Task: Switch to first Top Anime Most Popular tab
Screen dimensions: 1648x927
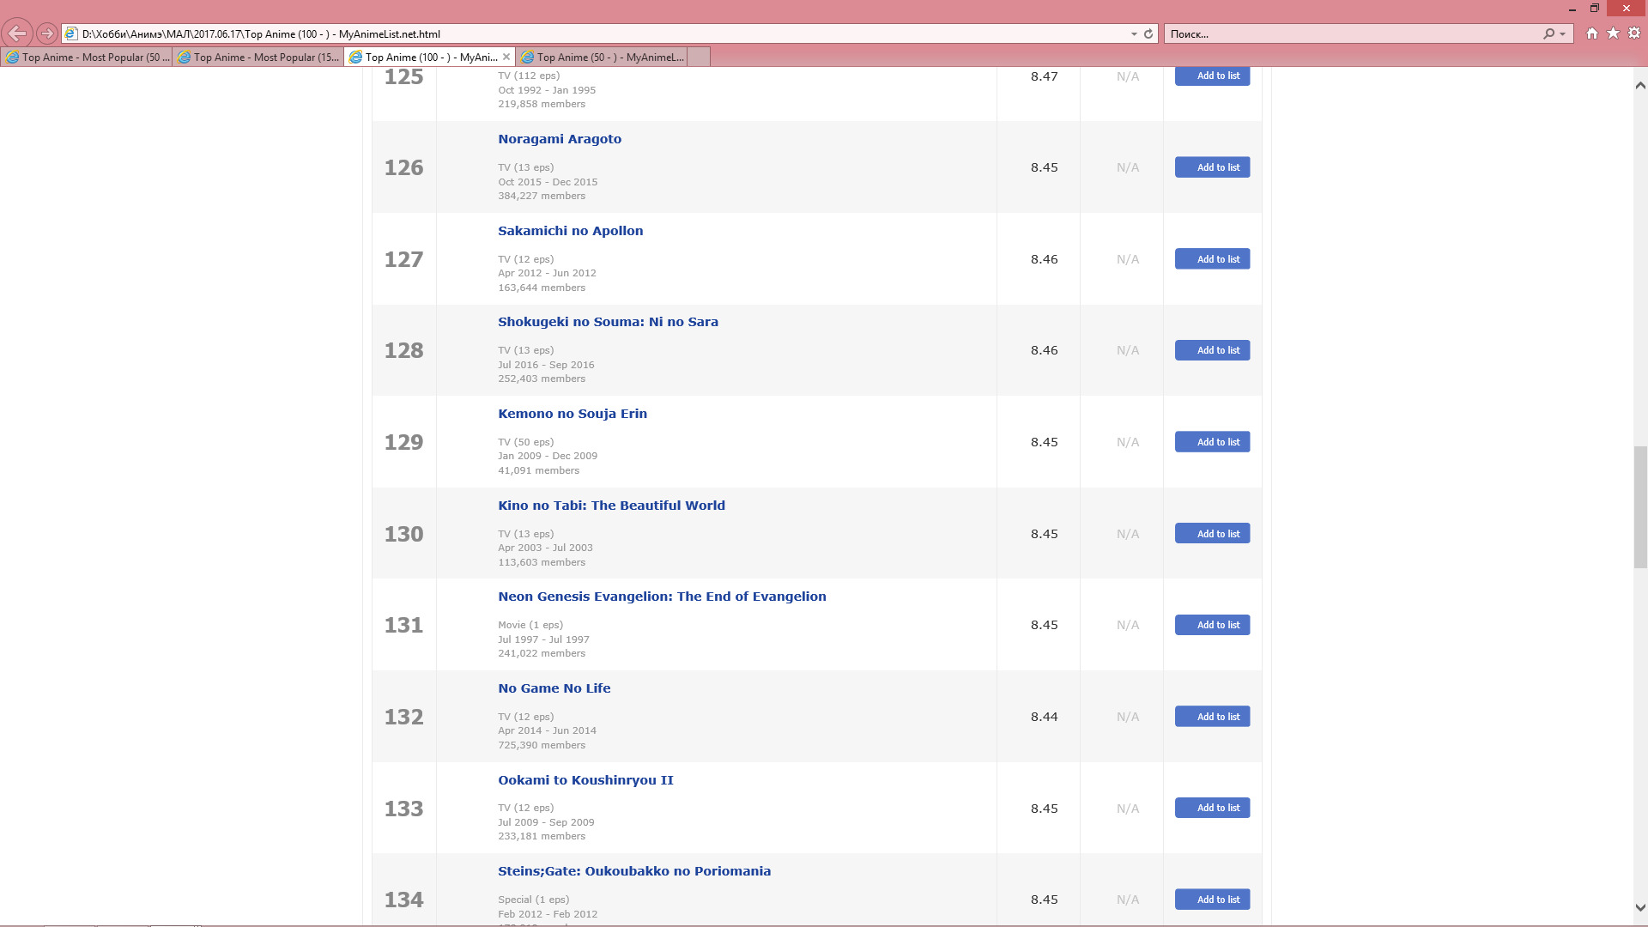Action: point(86,57)
